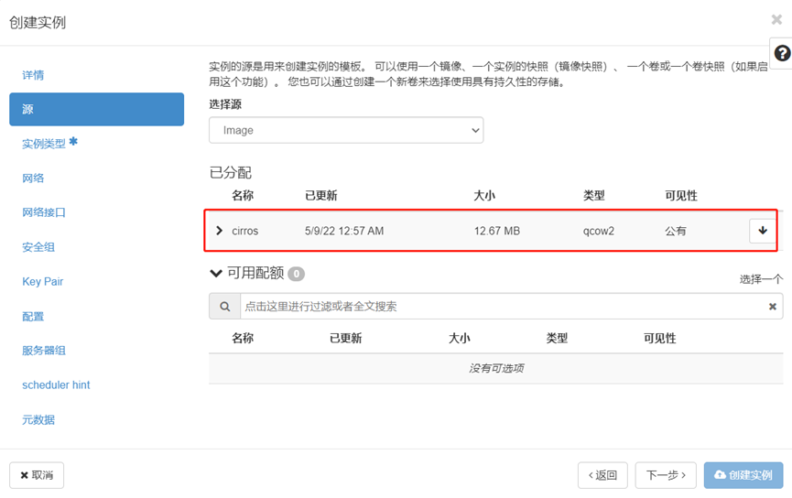
Task: Click the 创建实例 button
Action: [743, 475]
